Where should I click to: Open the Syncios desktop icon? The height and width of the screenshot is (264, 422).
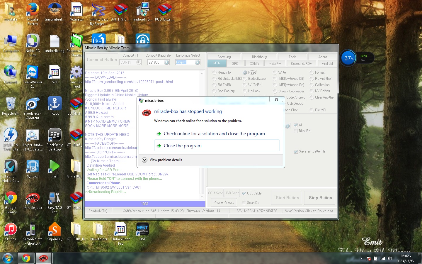click(33, 169)
